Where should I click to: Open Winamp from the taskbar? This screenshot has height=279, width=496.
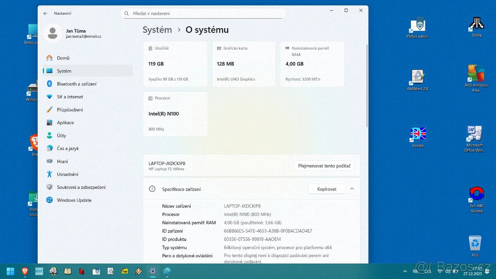click(138, 271)
